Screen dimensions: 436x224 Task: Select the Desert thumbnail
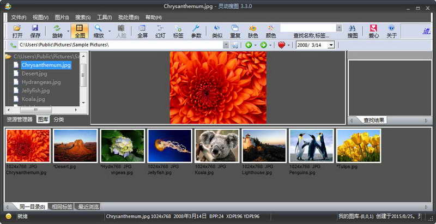75,146
